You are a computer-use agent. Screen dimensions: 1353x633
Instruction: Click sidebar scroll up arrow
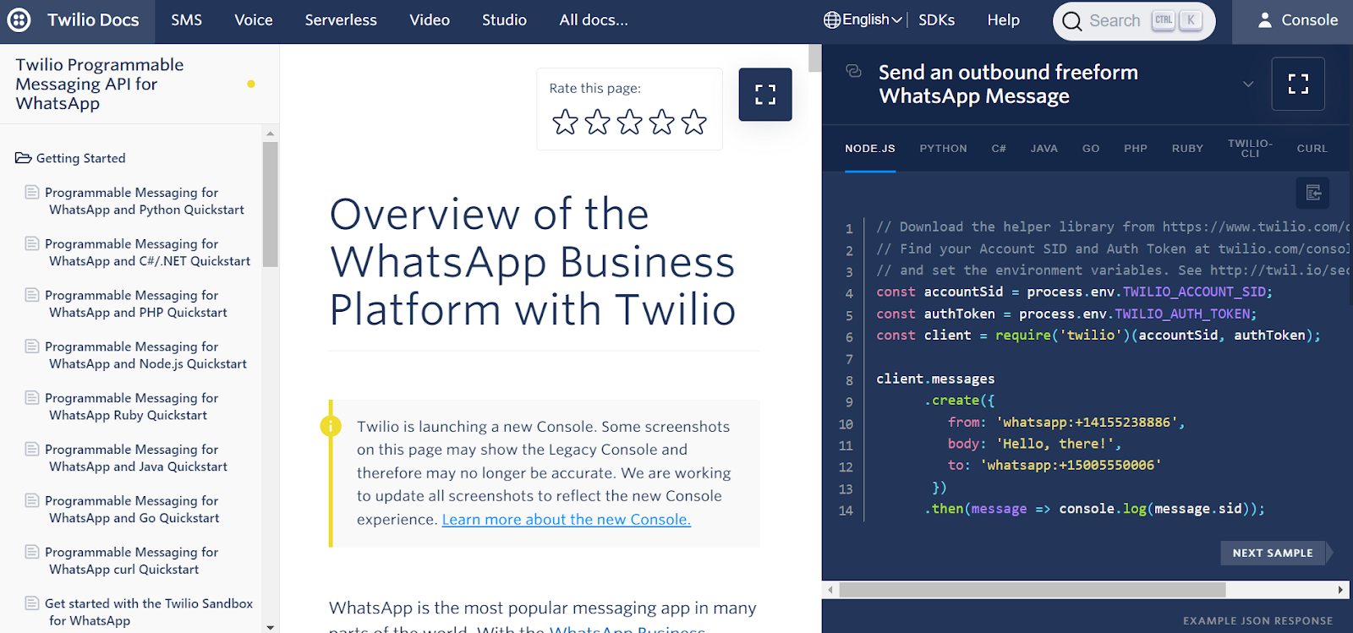click(271, 134)
